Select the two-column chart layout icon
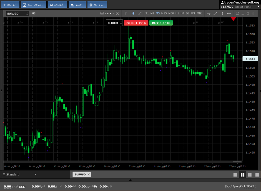 [250, 175]
